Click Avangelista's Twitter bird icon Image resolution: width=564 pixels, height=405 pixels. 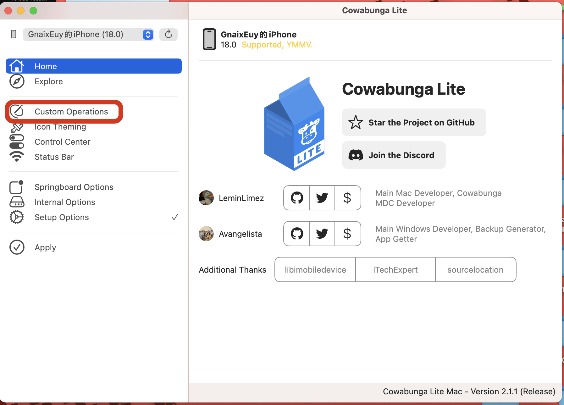click(322, 234)
